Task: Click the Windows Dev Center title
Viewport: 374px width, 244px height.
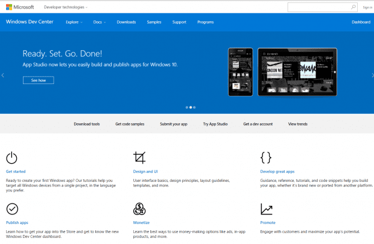Action: pos(30,22)
